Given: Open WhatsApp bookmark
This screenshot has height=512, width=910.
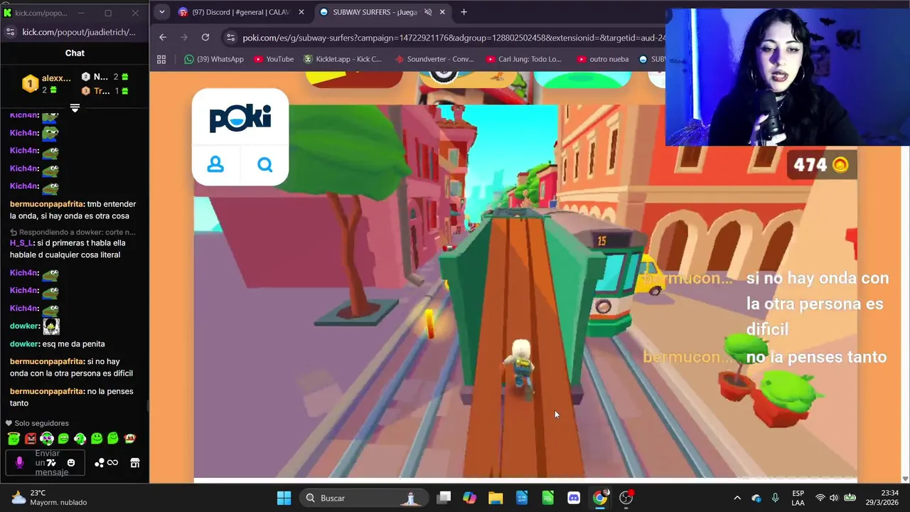Looking at the screenshot, I should (x=213, y=59).
